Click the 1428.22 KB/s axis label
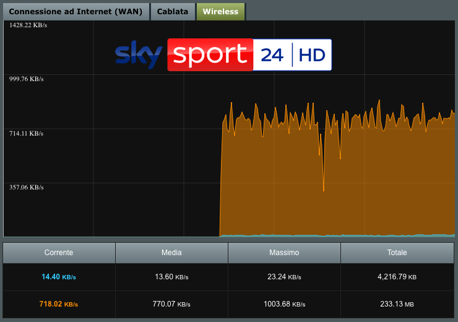This screenshot has width=458, height=322. (28, 25)
